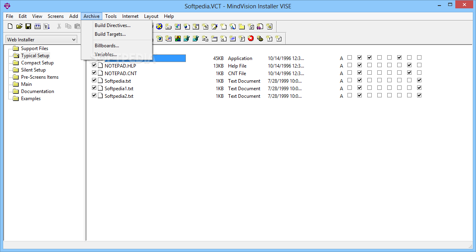476x252 pixels.
Task: Select the Examples folder
Action: (31, 99)
